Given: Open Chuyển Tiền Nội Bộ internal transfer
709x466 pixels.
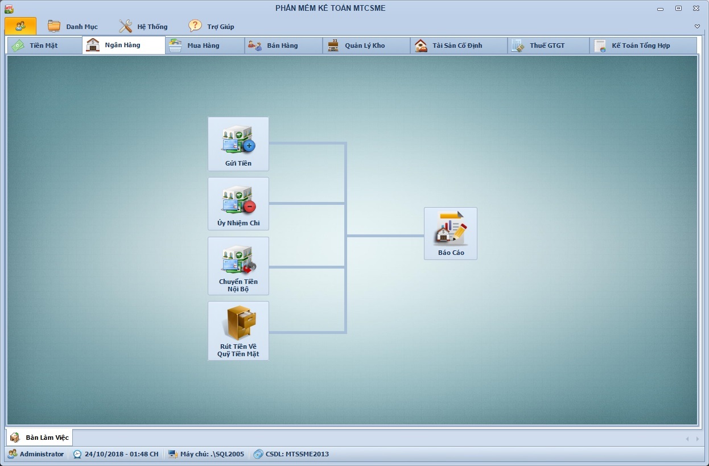Looking at the screenshot, I should (x=238, y=266).
